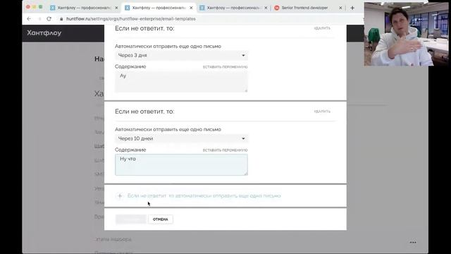Delete the second follow-up block with 'Ну что'
Image resolution: width=451 pixels, height=254 pixels.
(x=322, y=111)
